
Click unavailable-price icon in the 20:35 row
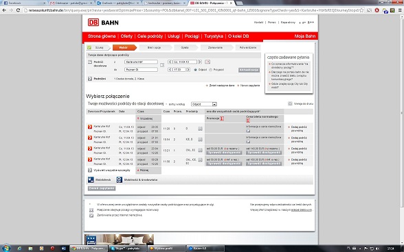click(248, 131)
